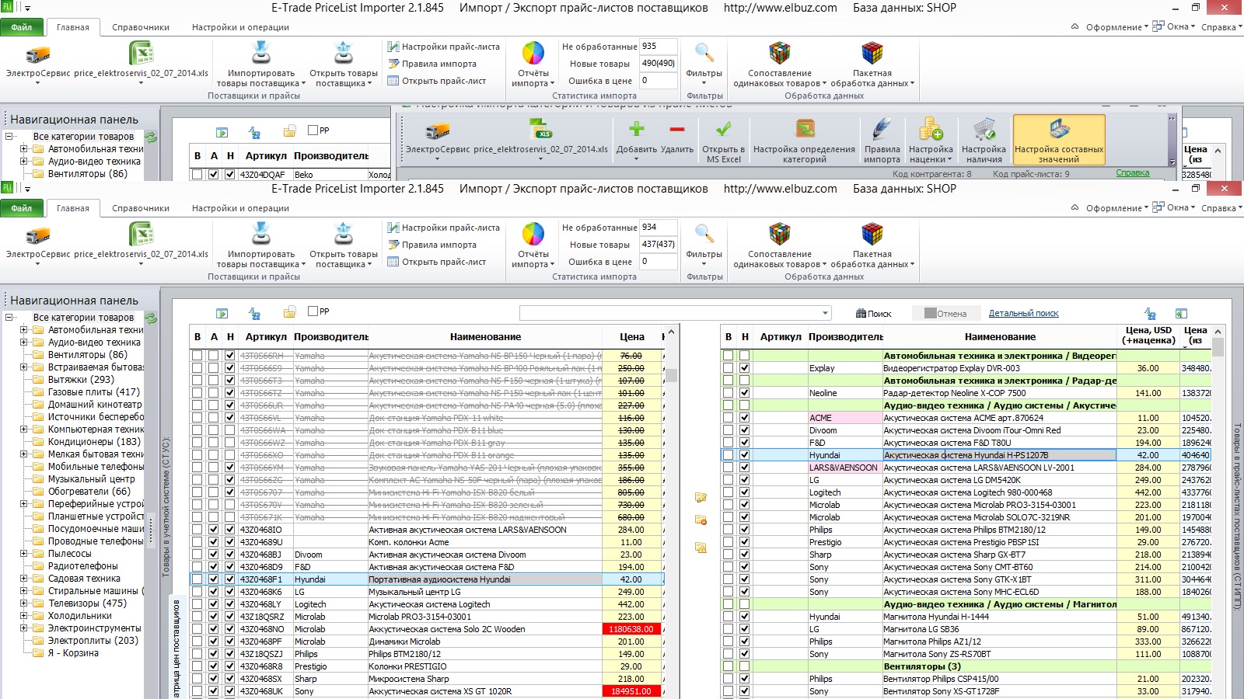
Task: Refresh navigation panel tree in lower window
Action: (151, 318)
